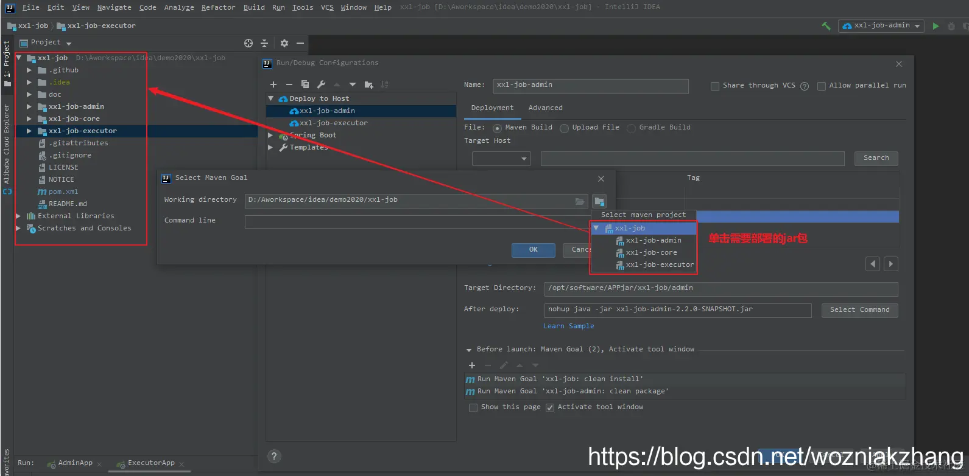Expand xxl-job-admin folder in Project tree

pyautogui.click(x=29, y=106)
